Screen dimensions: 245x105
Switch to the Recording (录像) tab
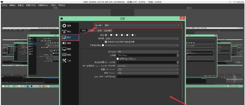91,30
